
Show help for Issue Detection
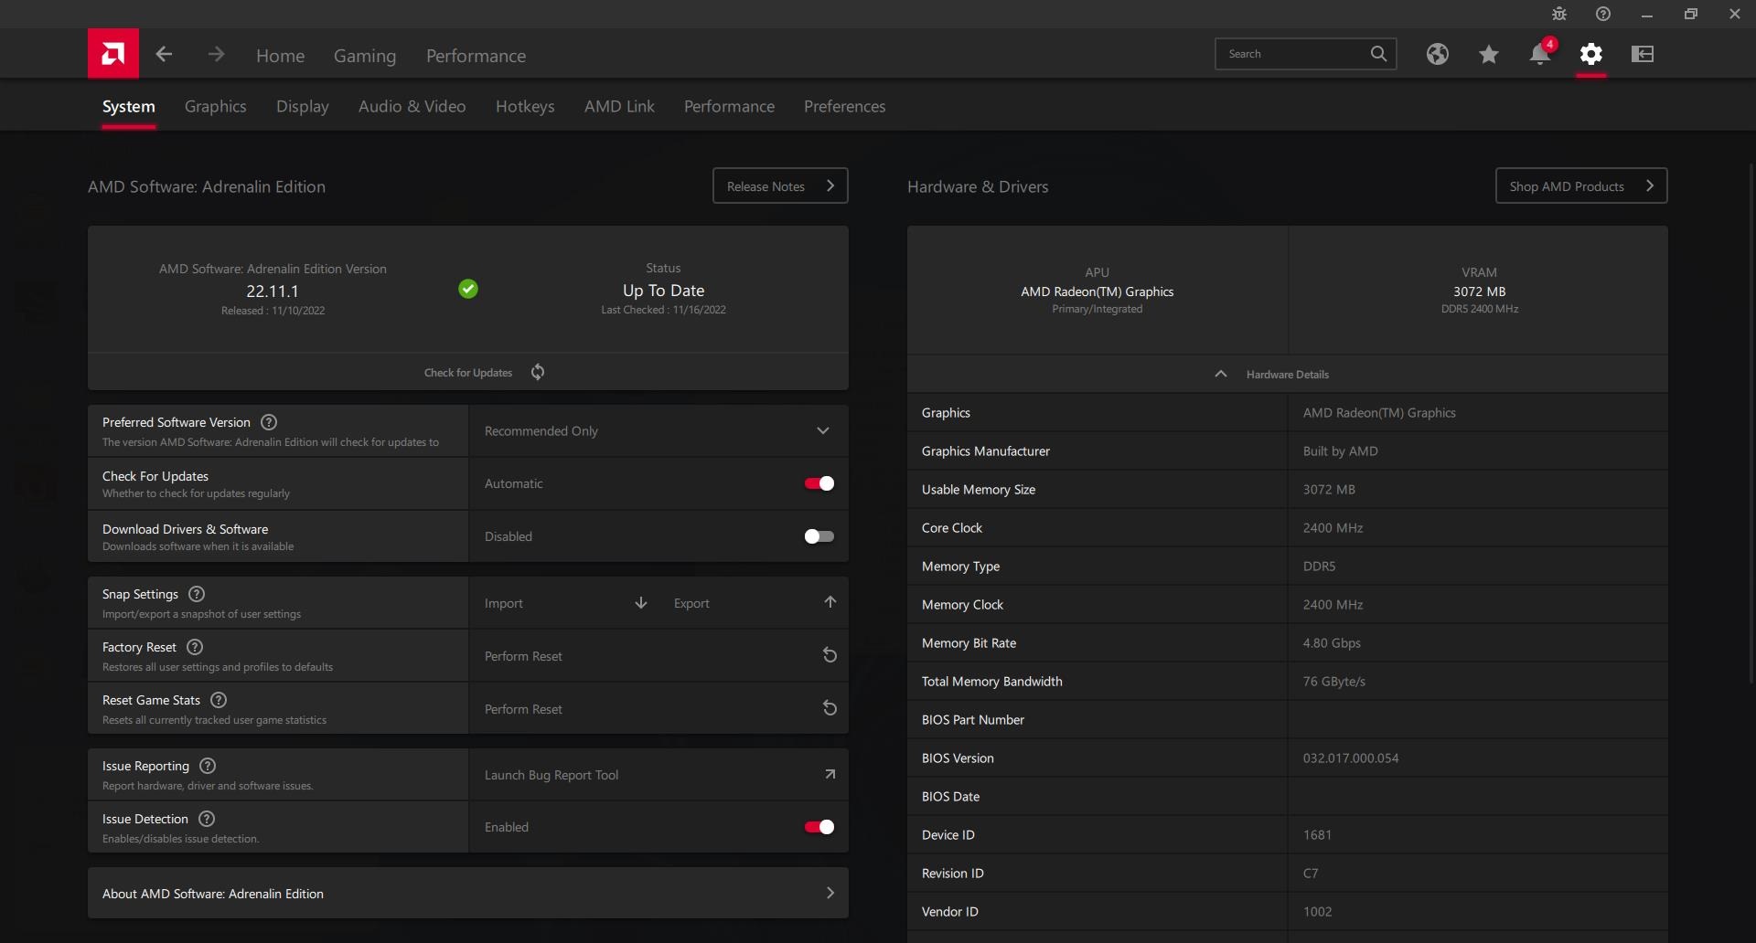click(207, 819)
